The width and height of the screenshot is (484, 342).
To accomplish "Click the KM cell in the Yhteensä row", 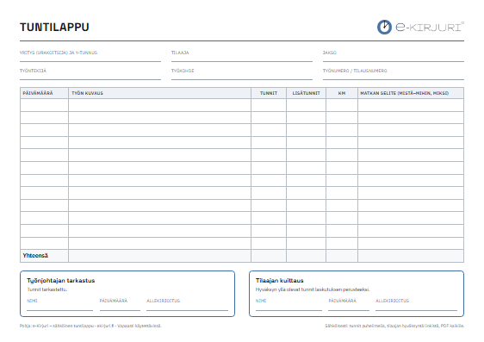I will pos(342,256).
